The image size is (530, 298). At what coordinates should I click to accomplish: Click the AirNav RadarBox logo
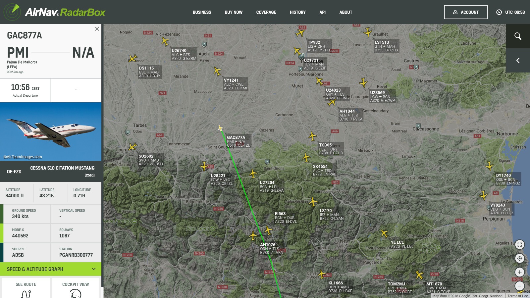point(54,12)
